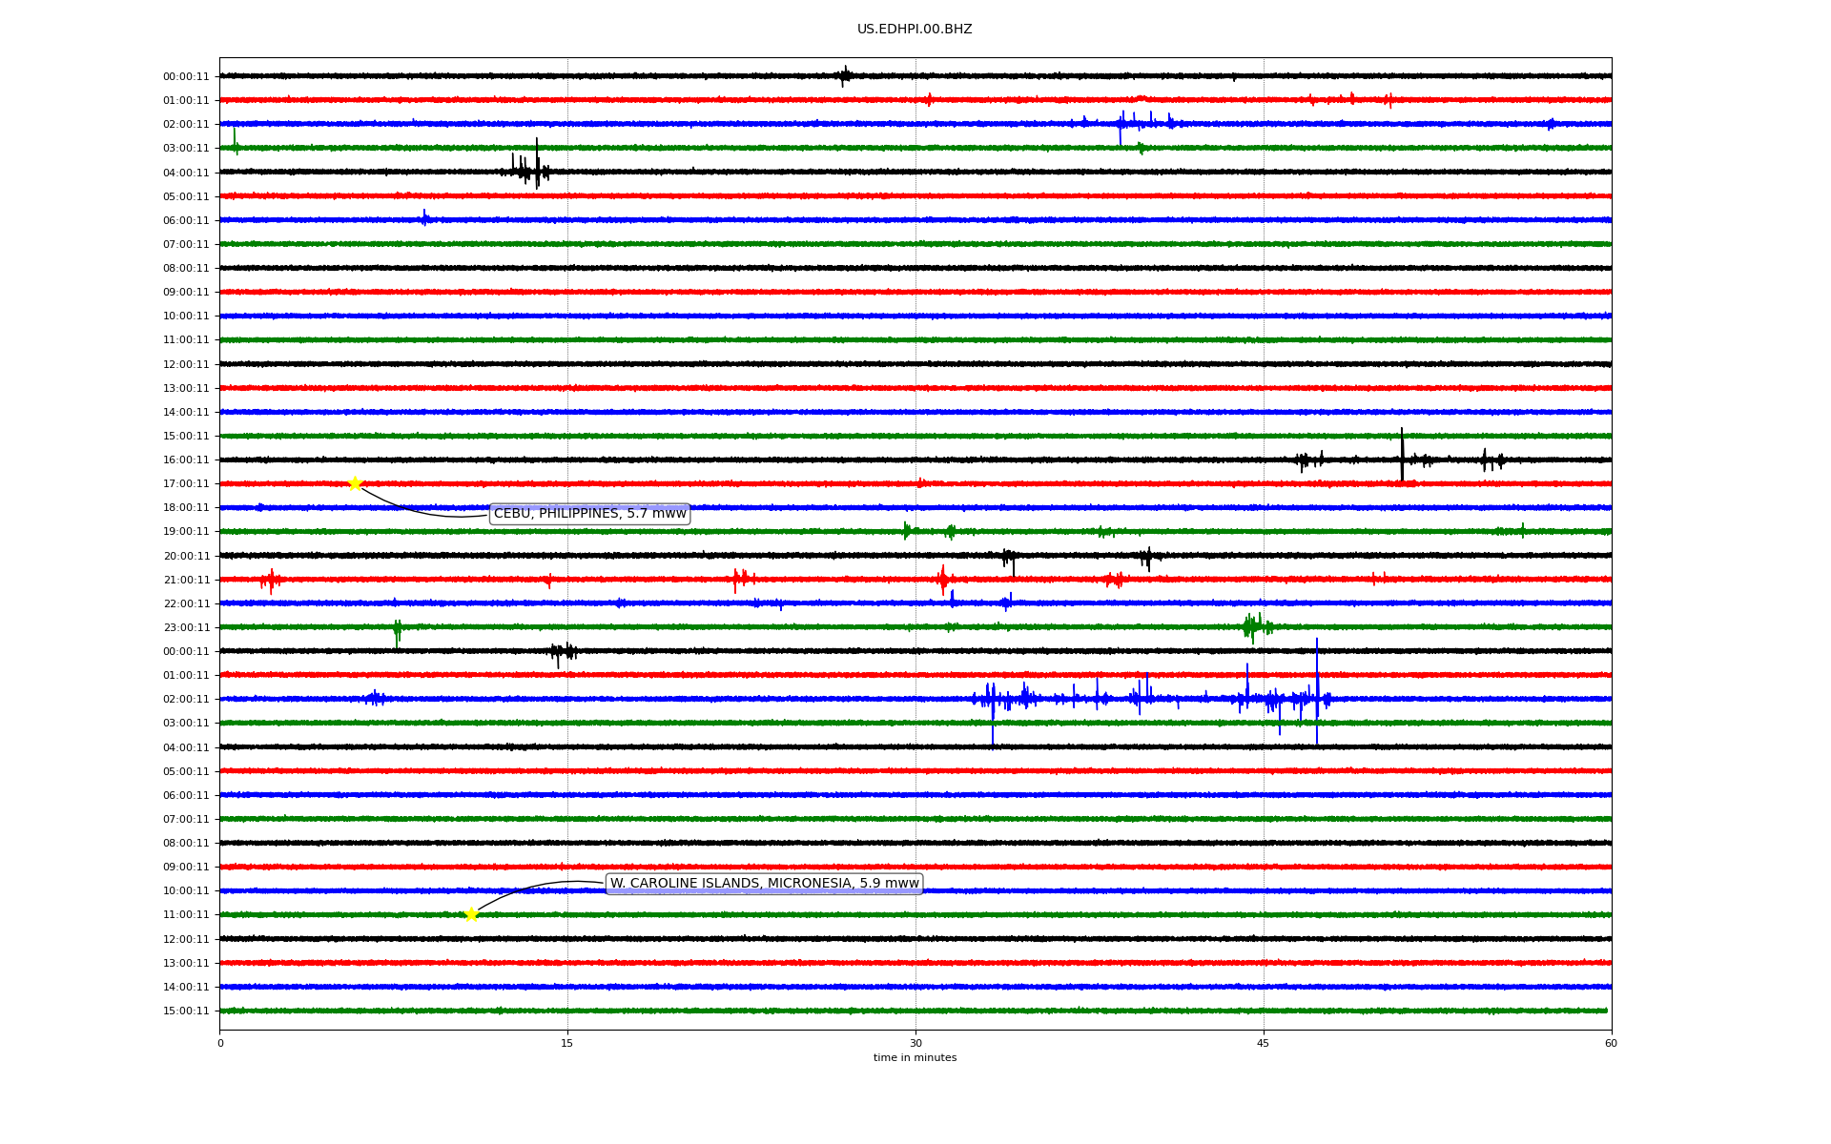Screen dimensions: 1831x1144
Task: Click the 16:00:11 row time label
Action: 186,460
